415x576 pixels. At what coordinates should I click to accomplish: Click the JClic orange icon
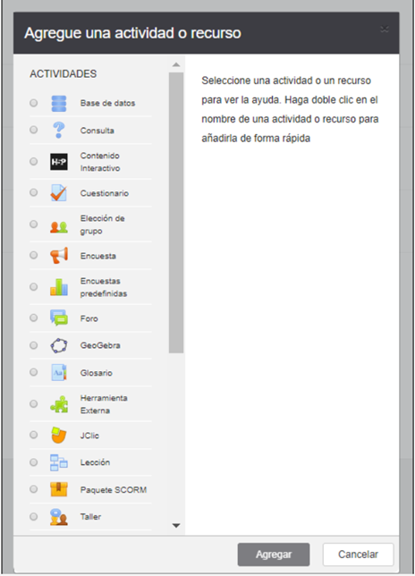59,435
